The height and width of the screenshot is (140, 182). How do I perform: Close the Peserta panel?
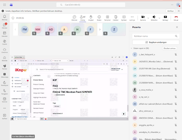click(x=177, y=27)
